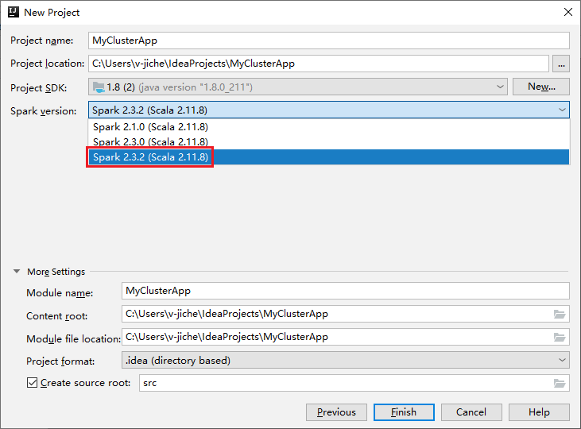This screenshot has height=429, width=581.
Task: Browse for source root folder icon
Action: [x=560, y=383]
